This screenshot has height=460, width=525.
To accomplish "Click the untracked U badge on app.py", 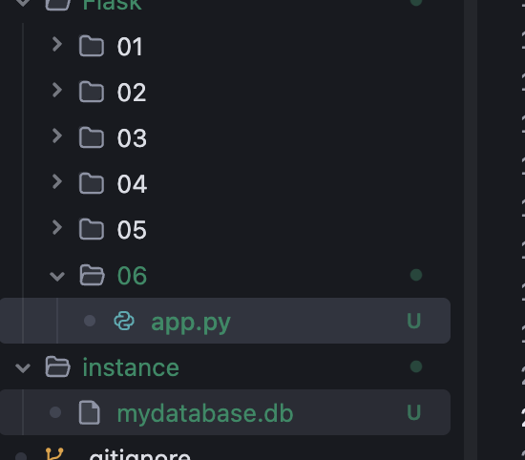I will coord(414,321).
